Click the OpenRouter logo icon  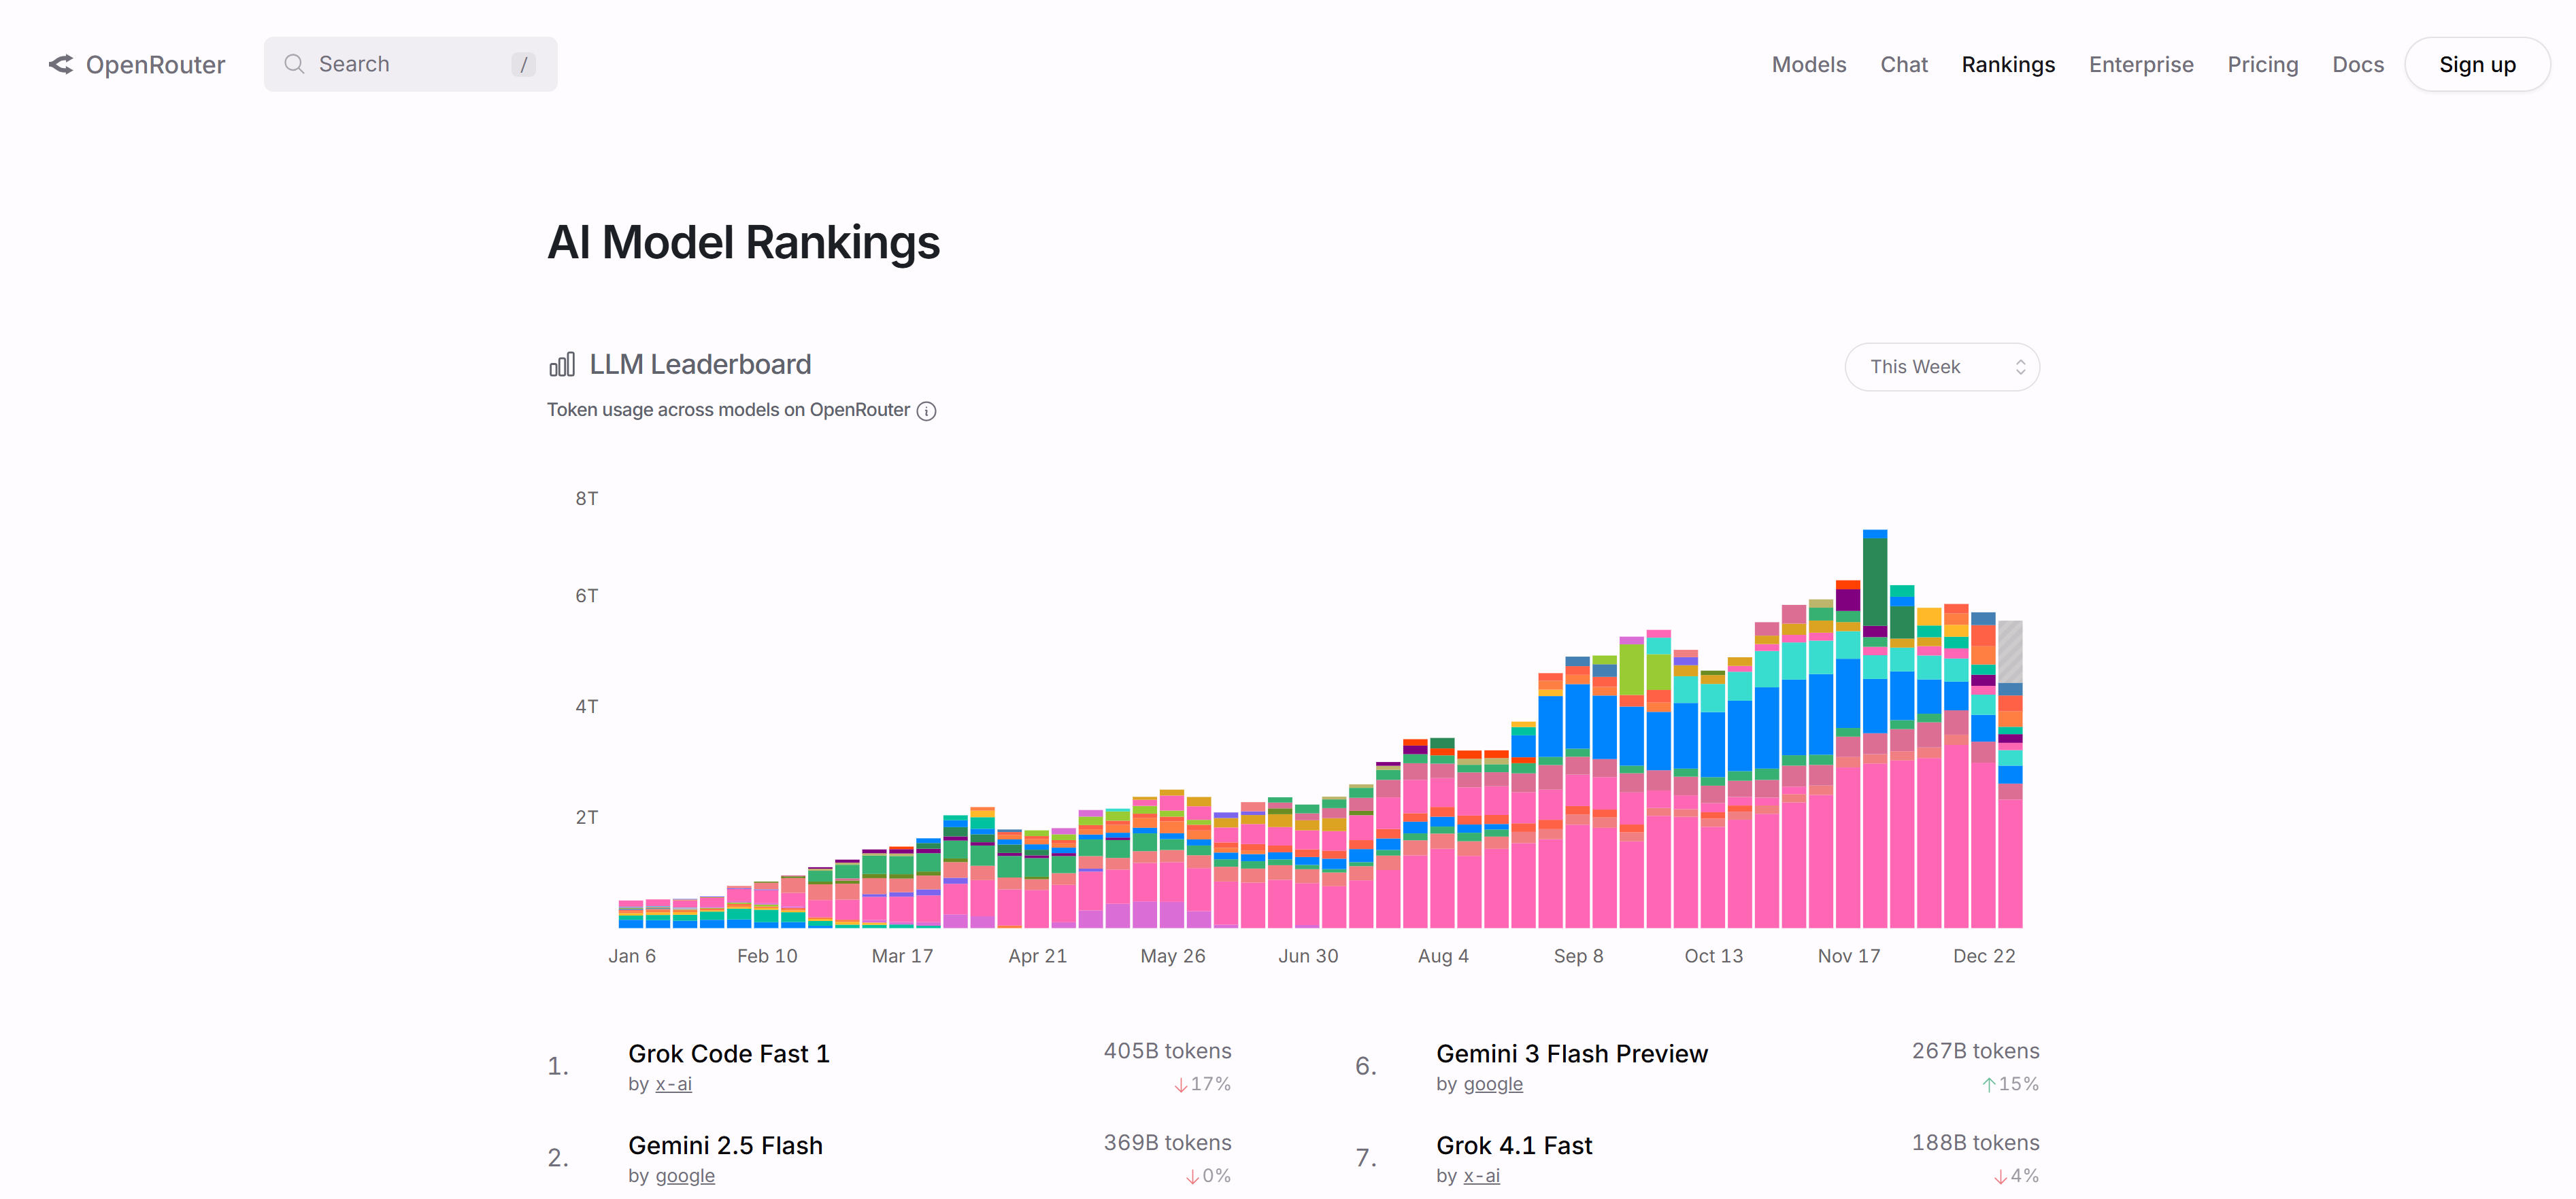click(61, 65)
